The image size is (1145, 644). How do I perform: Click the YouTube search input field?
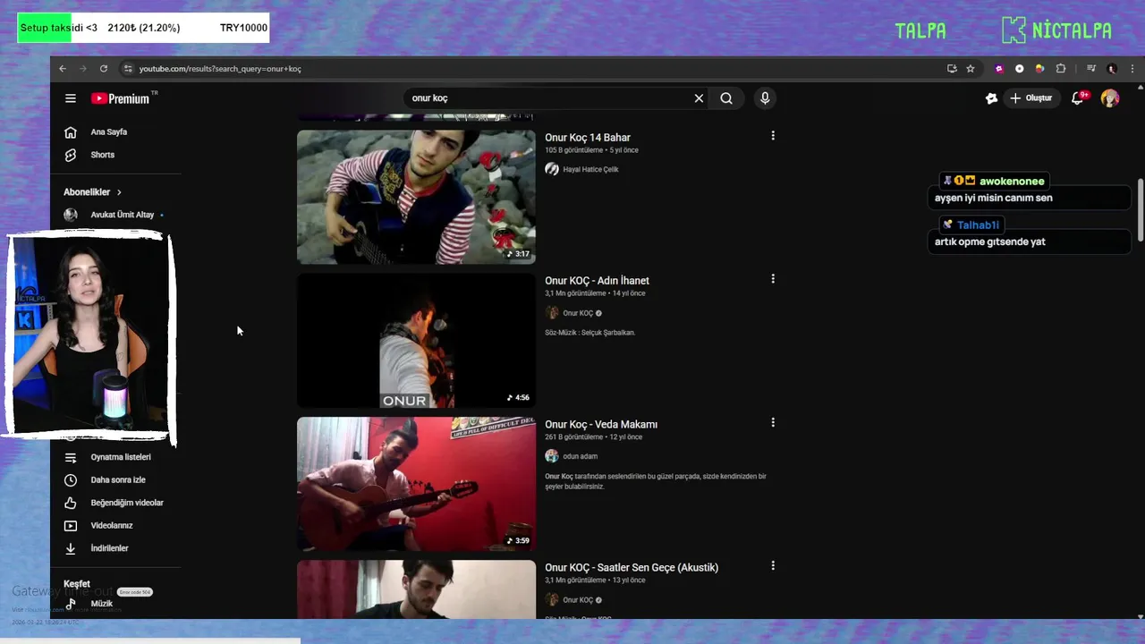pos(547,98)
